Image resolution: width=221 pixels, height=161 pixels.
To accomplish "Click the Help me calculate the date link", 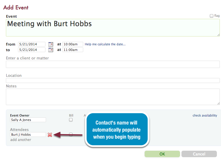I will 105,44.
